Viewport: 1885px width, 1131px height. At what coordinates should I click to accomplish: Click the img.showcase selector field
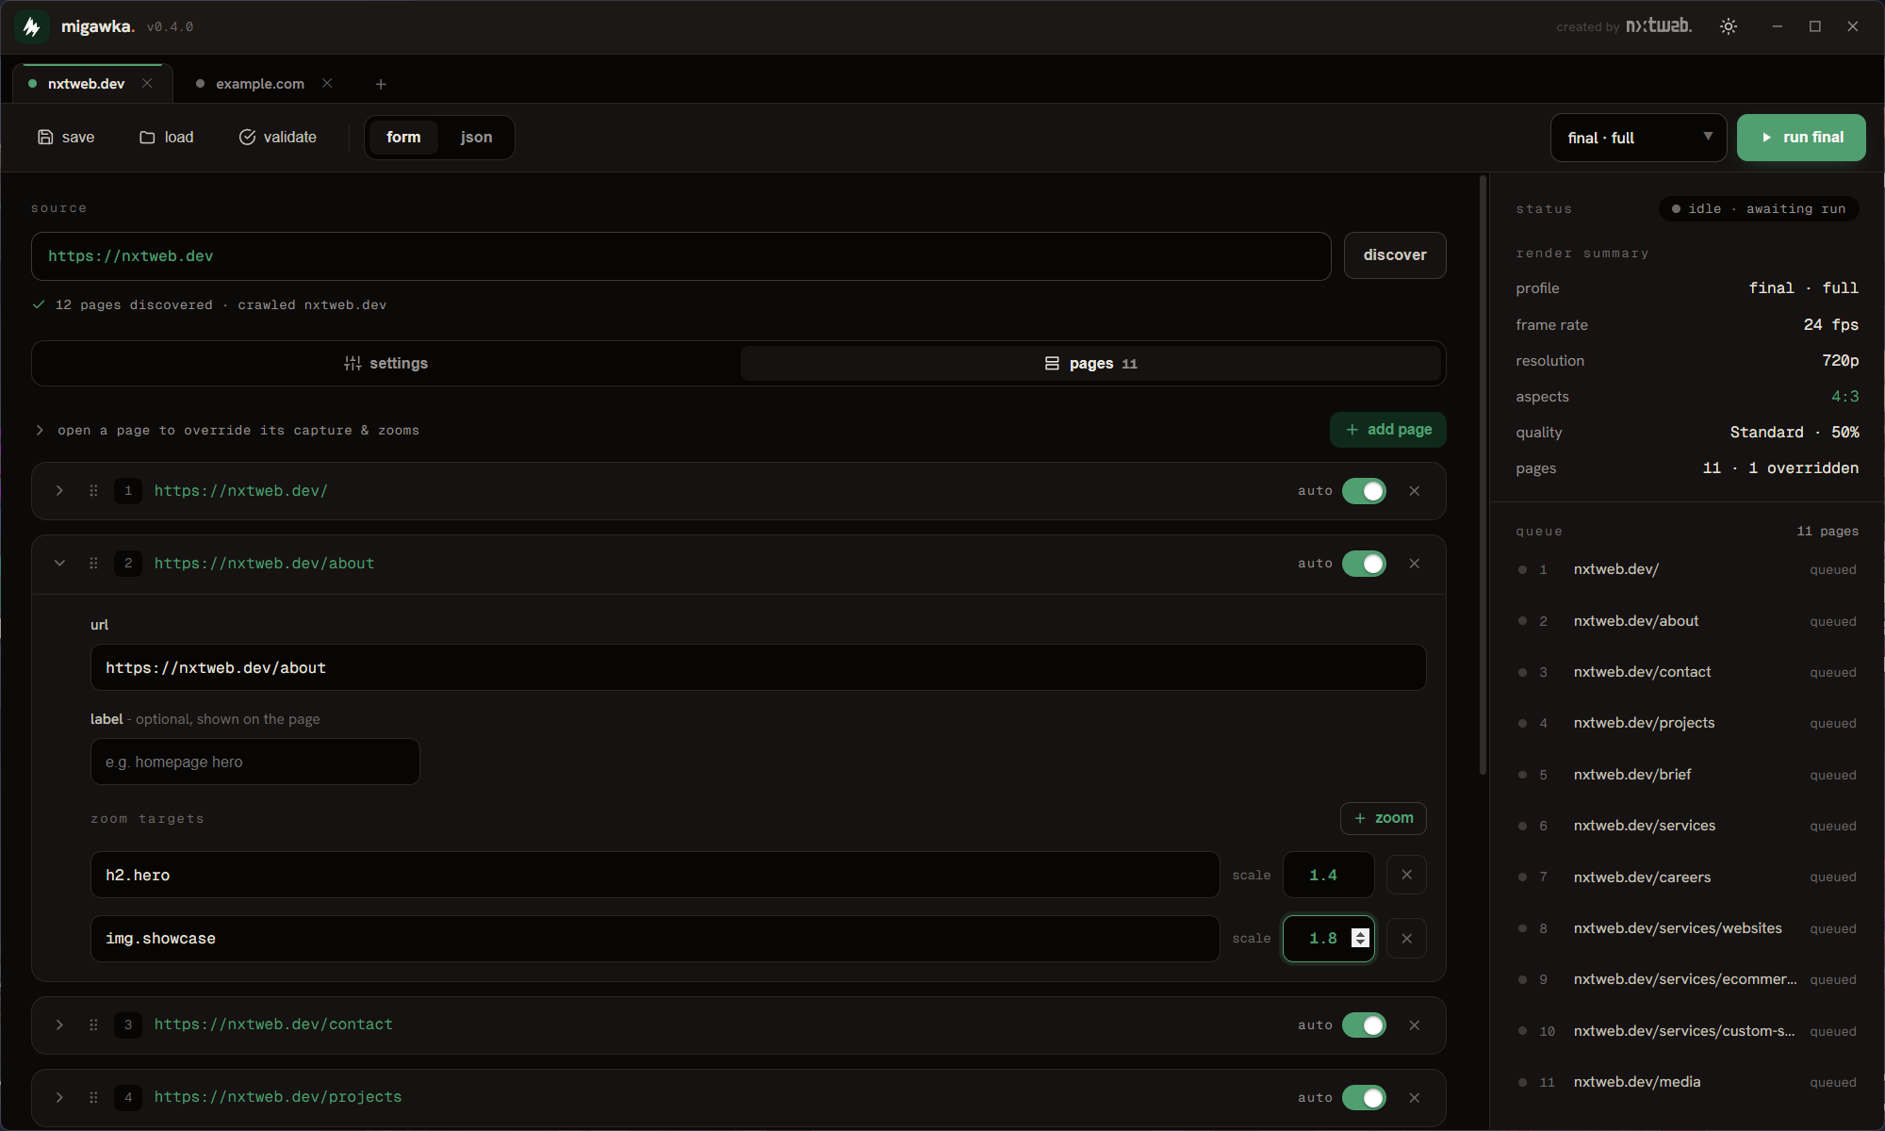[x=655, y=939]
